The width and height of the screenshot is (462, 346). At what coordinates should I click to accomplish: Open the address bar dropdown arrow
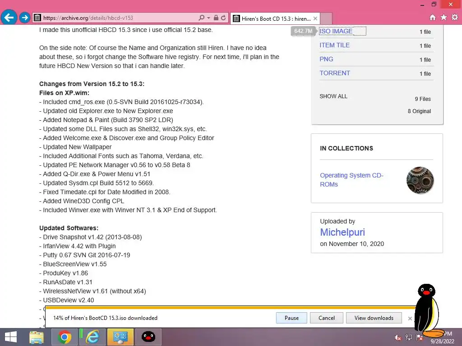(x=208, y=18)
